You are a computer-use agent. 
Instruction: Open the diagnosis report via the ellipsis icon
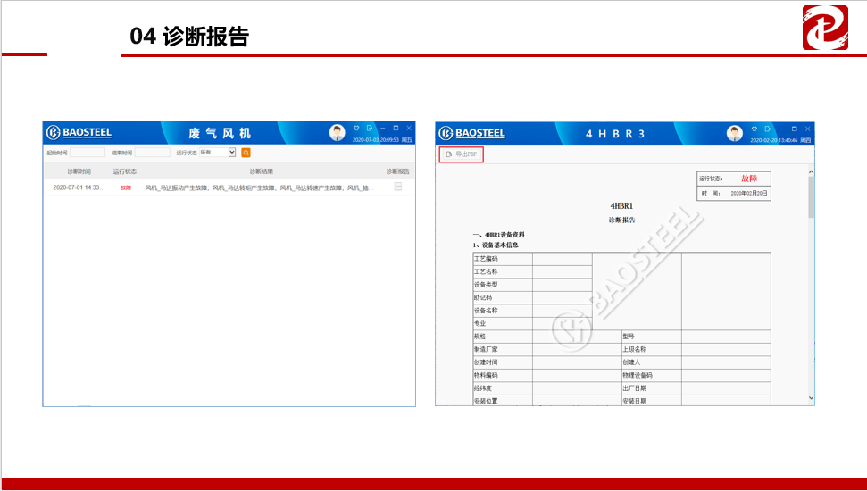click(397, 187)
